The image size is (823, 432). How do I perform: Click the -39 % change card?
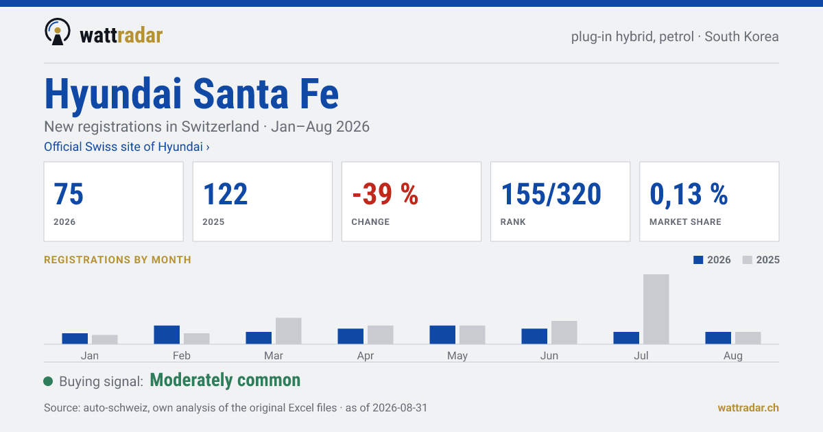click(411, 202)
